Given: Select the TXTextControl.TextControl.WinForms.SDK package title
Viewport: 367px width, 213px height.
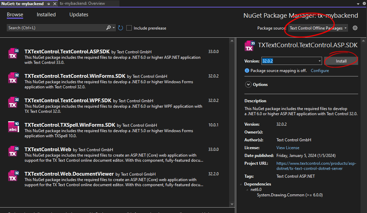Looking at the screenshot, I should [x=75, y=76].
